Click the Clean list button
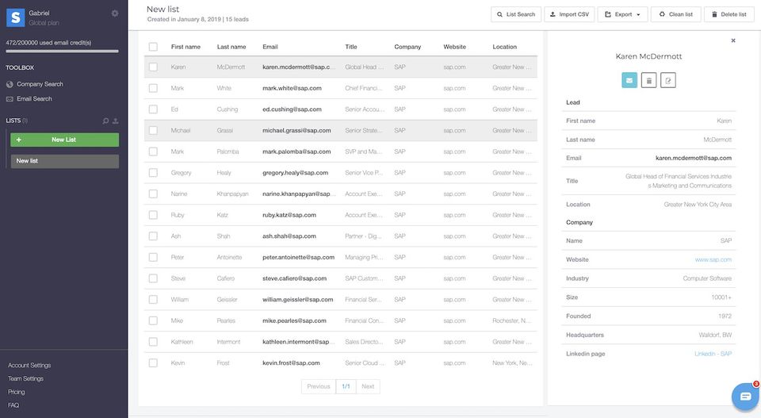The height and width of the screenshot is (418, 761). [675, 14]
